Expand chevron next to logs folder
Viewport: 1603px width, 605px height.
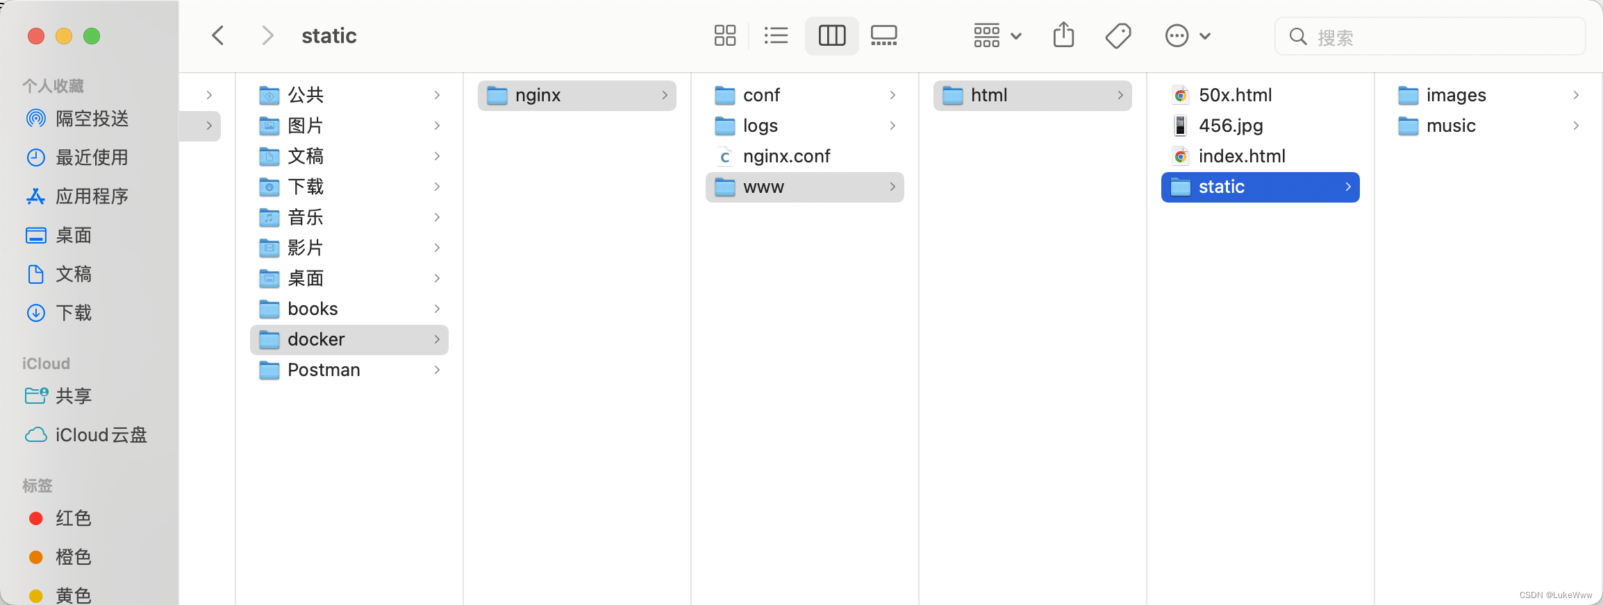tap(892, 126)
